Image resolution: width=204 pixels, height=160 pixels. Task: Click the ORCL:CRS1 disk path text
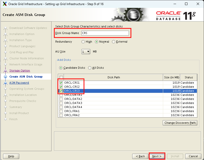pos(72,83)
